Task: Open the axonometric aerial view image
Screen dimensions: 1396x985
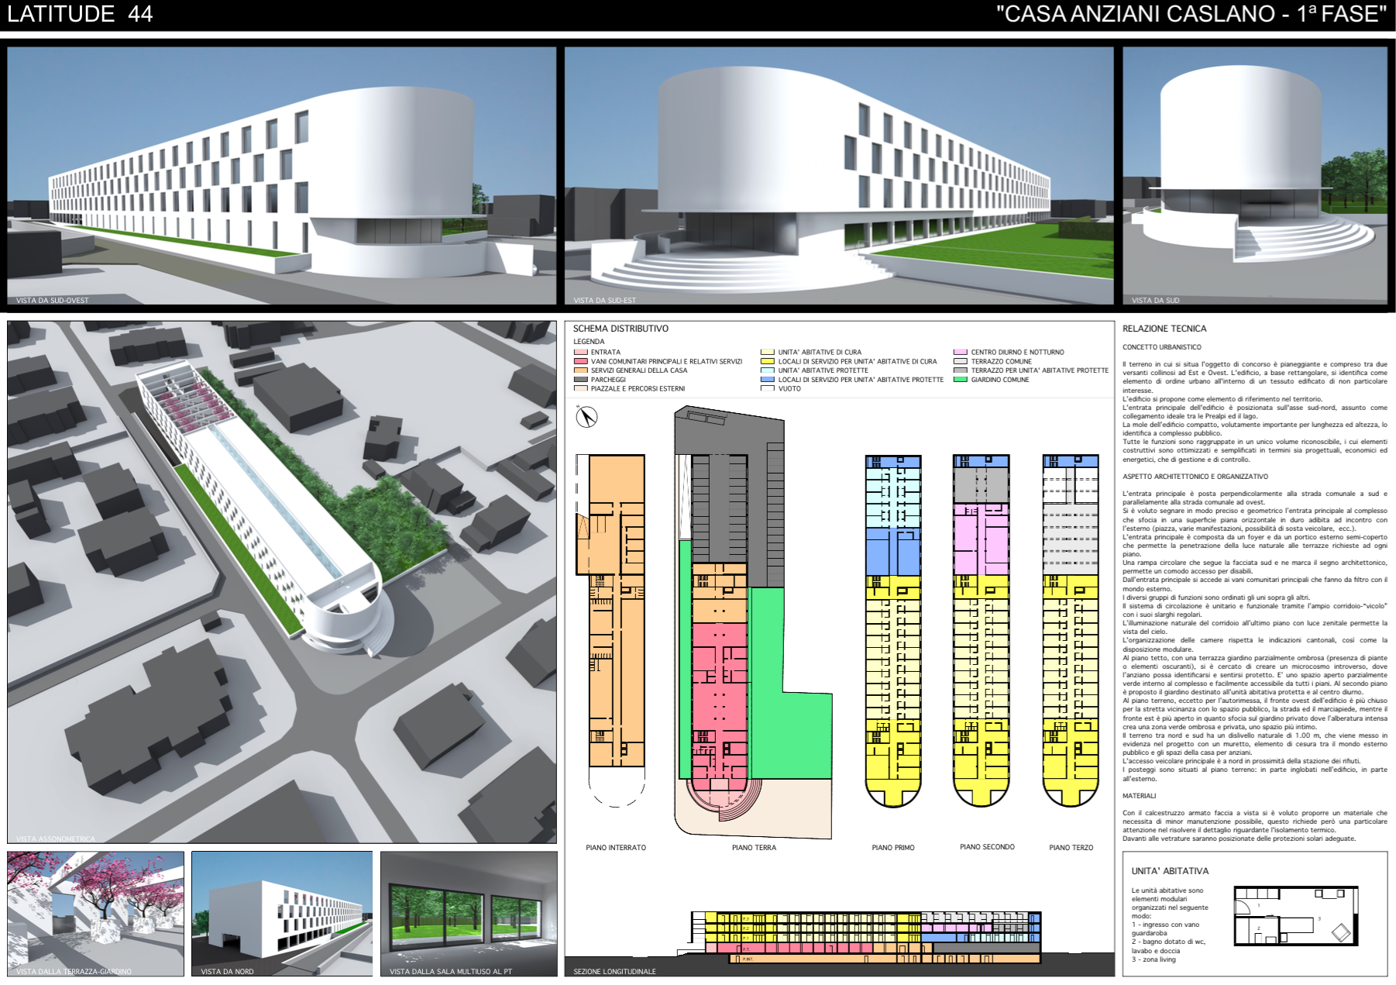Action: [282, 582]
